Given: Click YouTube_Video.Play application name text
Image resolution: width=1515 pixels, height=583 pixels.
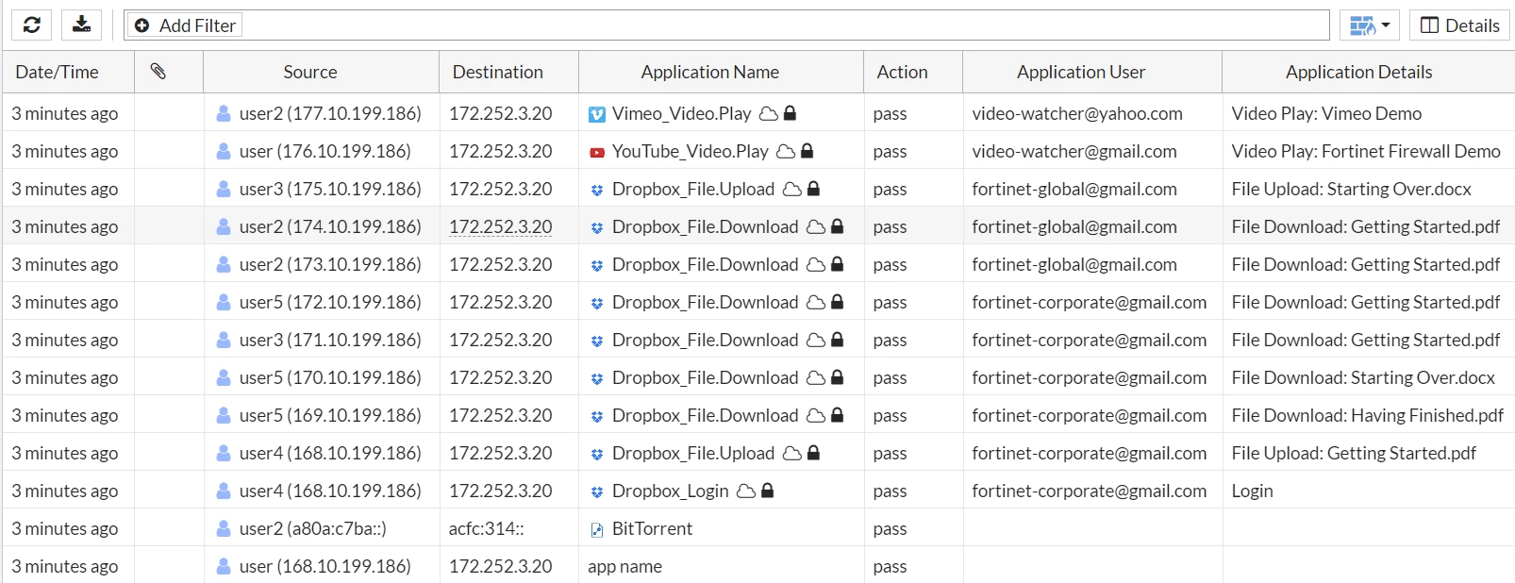Looking at the screenshot, I should click(x=691, y=151).
